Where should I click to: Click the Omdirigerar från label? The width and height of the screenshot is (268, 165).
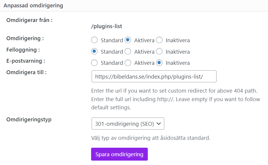pos(29,20)
